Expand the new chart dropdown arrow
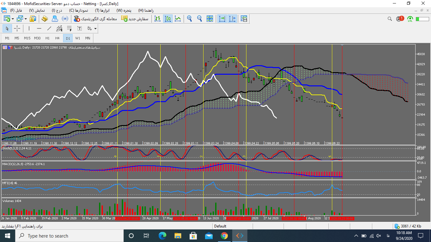Viewport: 431px width, 242px height. 13,19
